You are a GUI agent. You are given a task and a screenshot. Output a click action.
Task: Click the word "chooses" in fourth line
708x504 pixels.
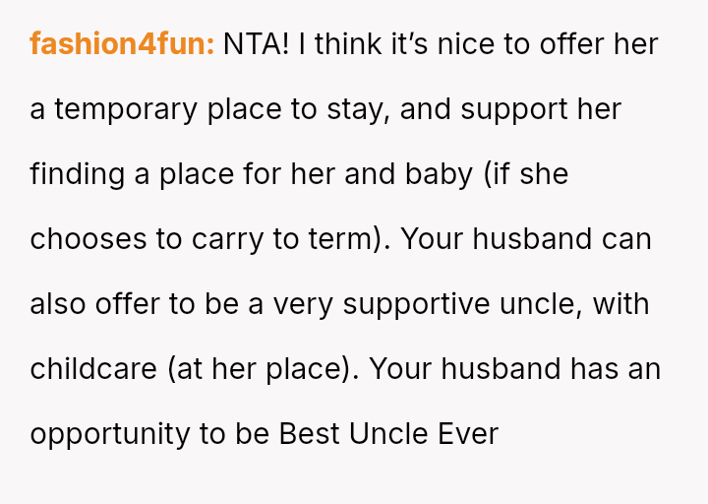[88, 239]
